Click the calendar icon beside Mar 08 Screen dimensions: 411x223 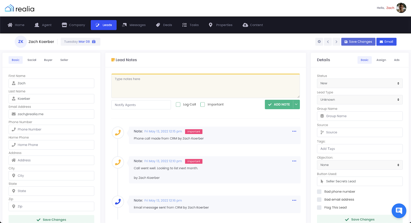tap(94, 42)
